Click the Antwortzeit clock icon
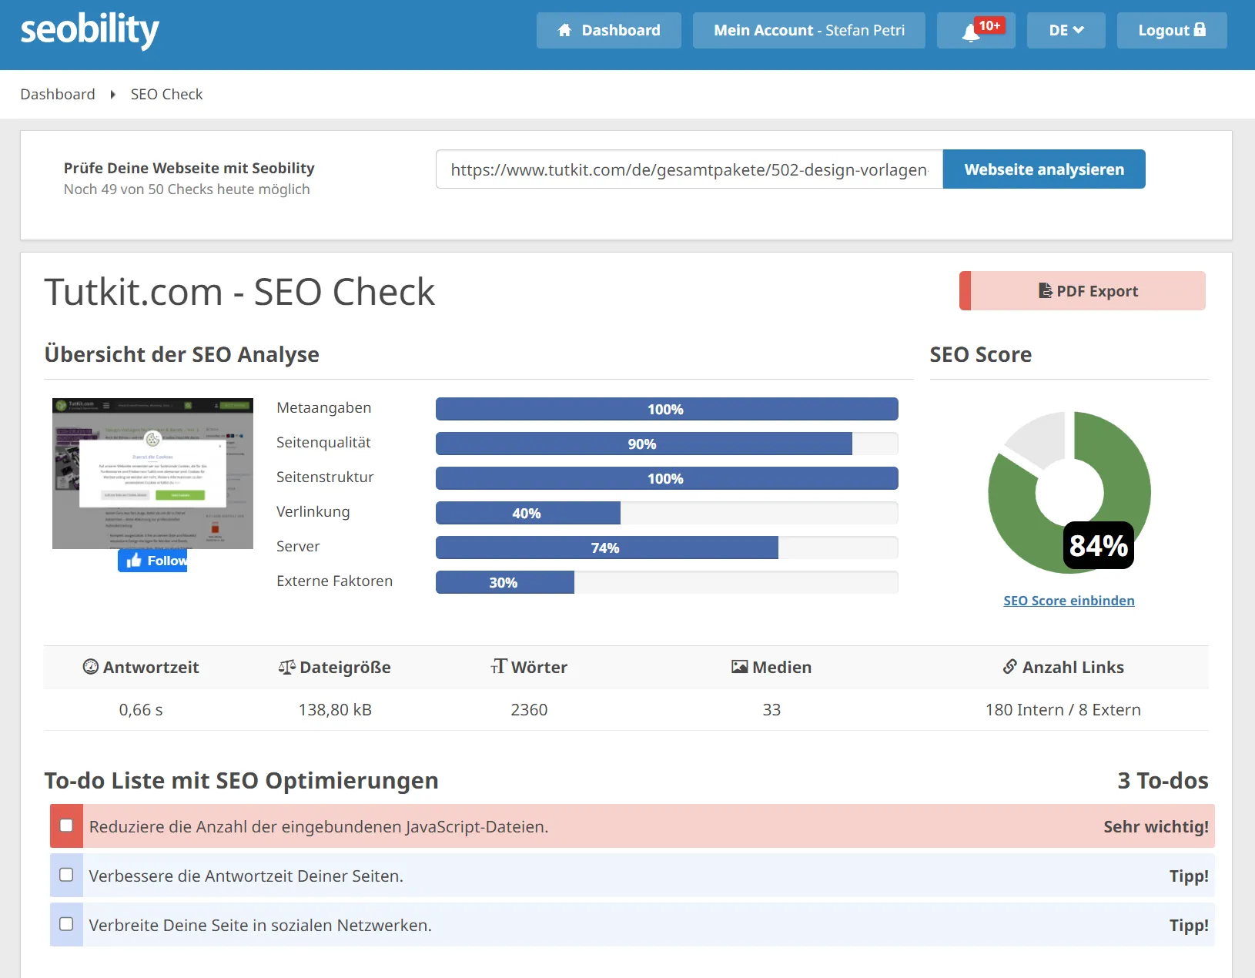Screen dimensions: 1255x978 (x=91, y=667)
